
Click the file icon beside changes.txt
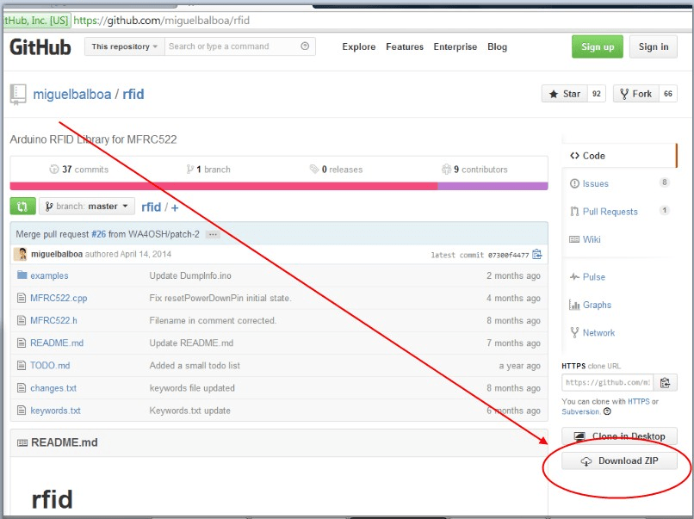22,388
